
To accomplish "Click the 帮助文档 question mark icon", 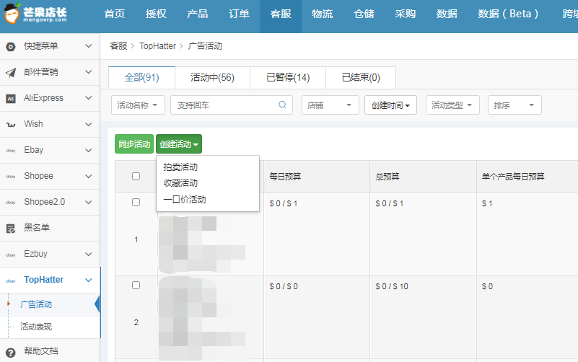I will (x=11, y=353).
